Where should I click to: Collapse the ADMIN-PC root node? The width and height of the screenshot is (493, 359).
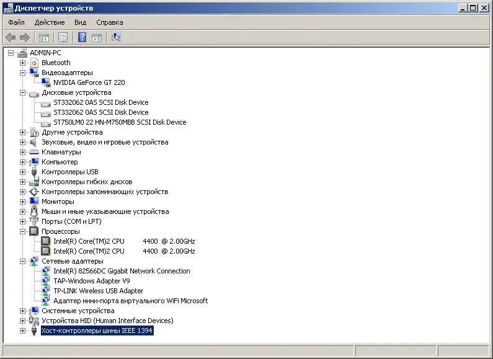pyautogui.click(x=11, y=53)
